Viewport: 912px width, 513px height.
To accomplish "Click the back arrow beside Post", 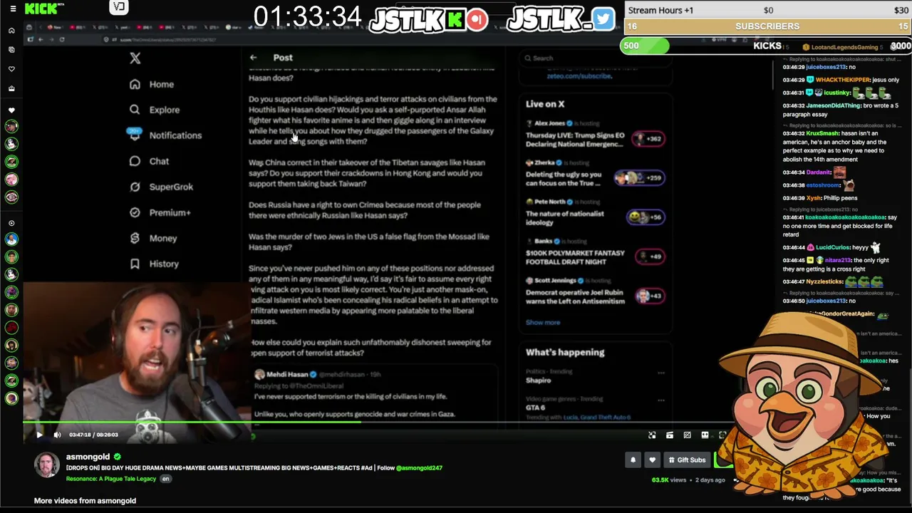I will click(x=254, y=57).
